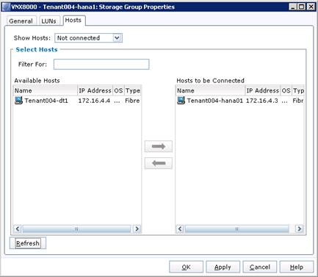This screenshot has height=277, width=318.
Task: Click the VNX8000 title bar application icon
Action: coord(7,7)
